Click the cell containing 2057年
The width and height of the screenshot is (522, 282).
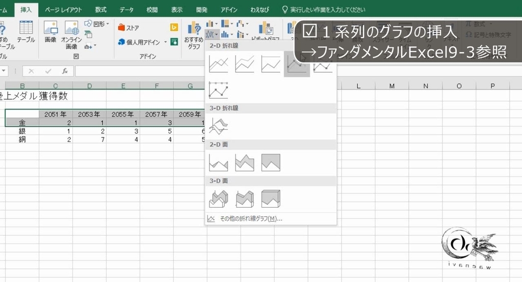pyautogui.click(x=156, y=114)
